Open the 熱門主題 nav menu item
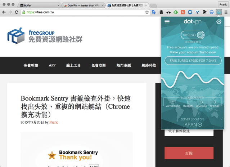230x167 pixels. [x=124, y=65]
